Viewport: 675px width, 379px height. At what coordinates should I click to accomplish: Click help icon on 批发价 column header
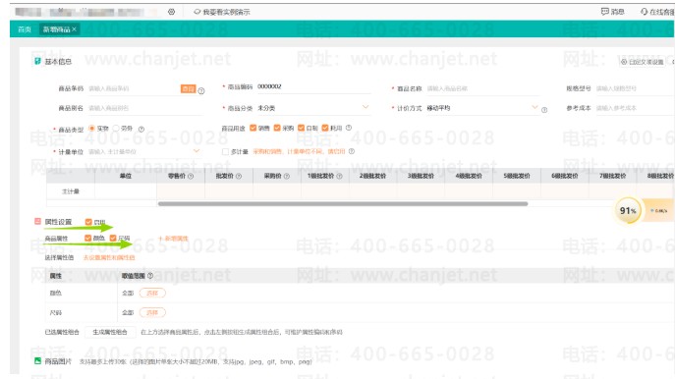(239, 176)
